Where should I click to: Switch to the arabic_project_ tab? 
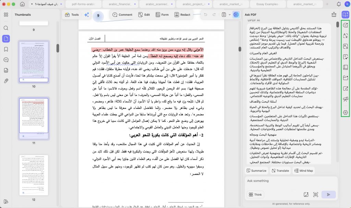pos(194,4)
